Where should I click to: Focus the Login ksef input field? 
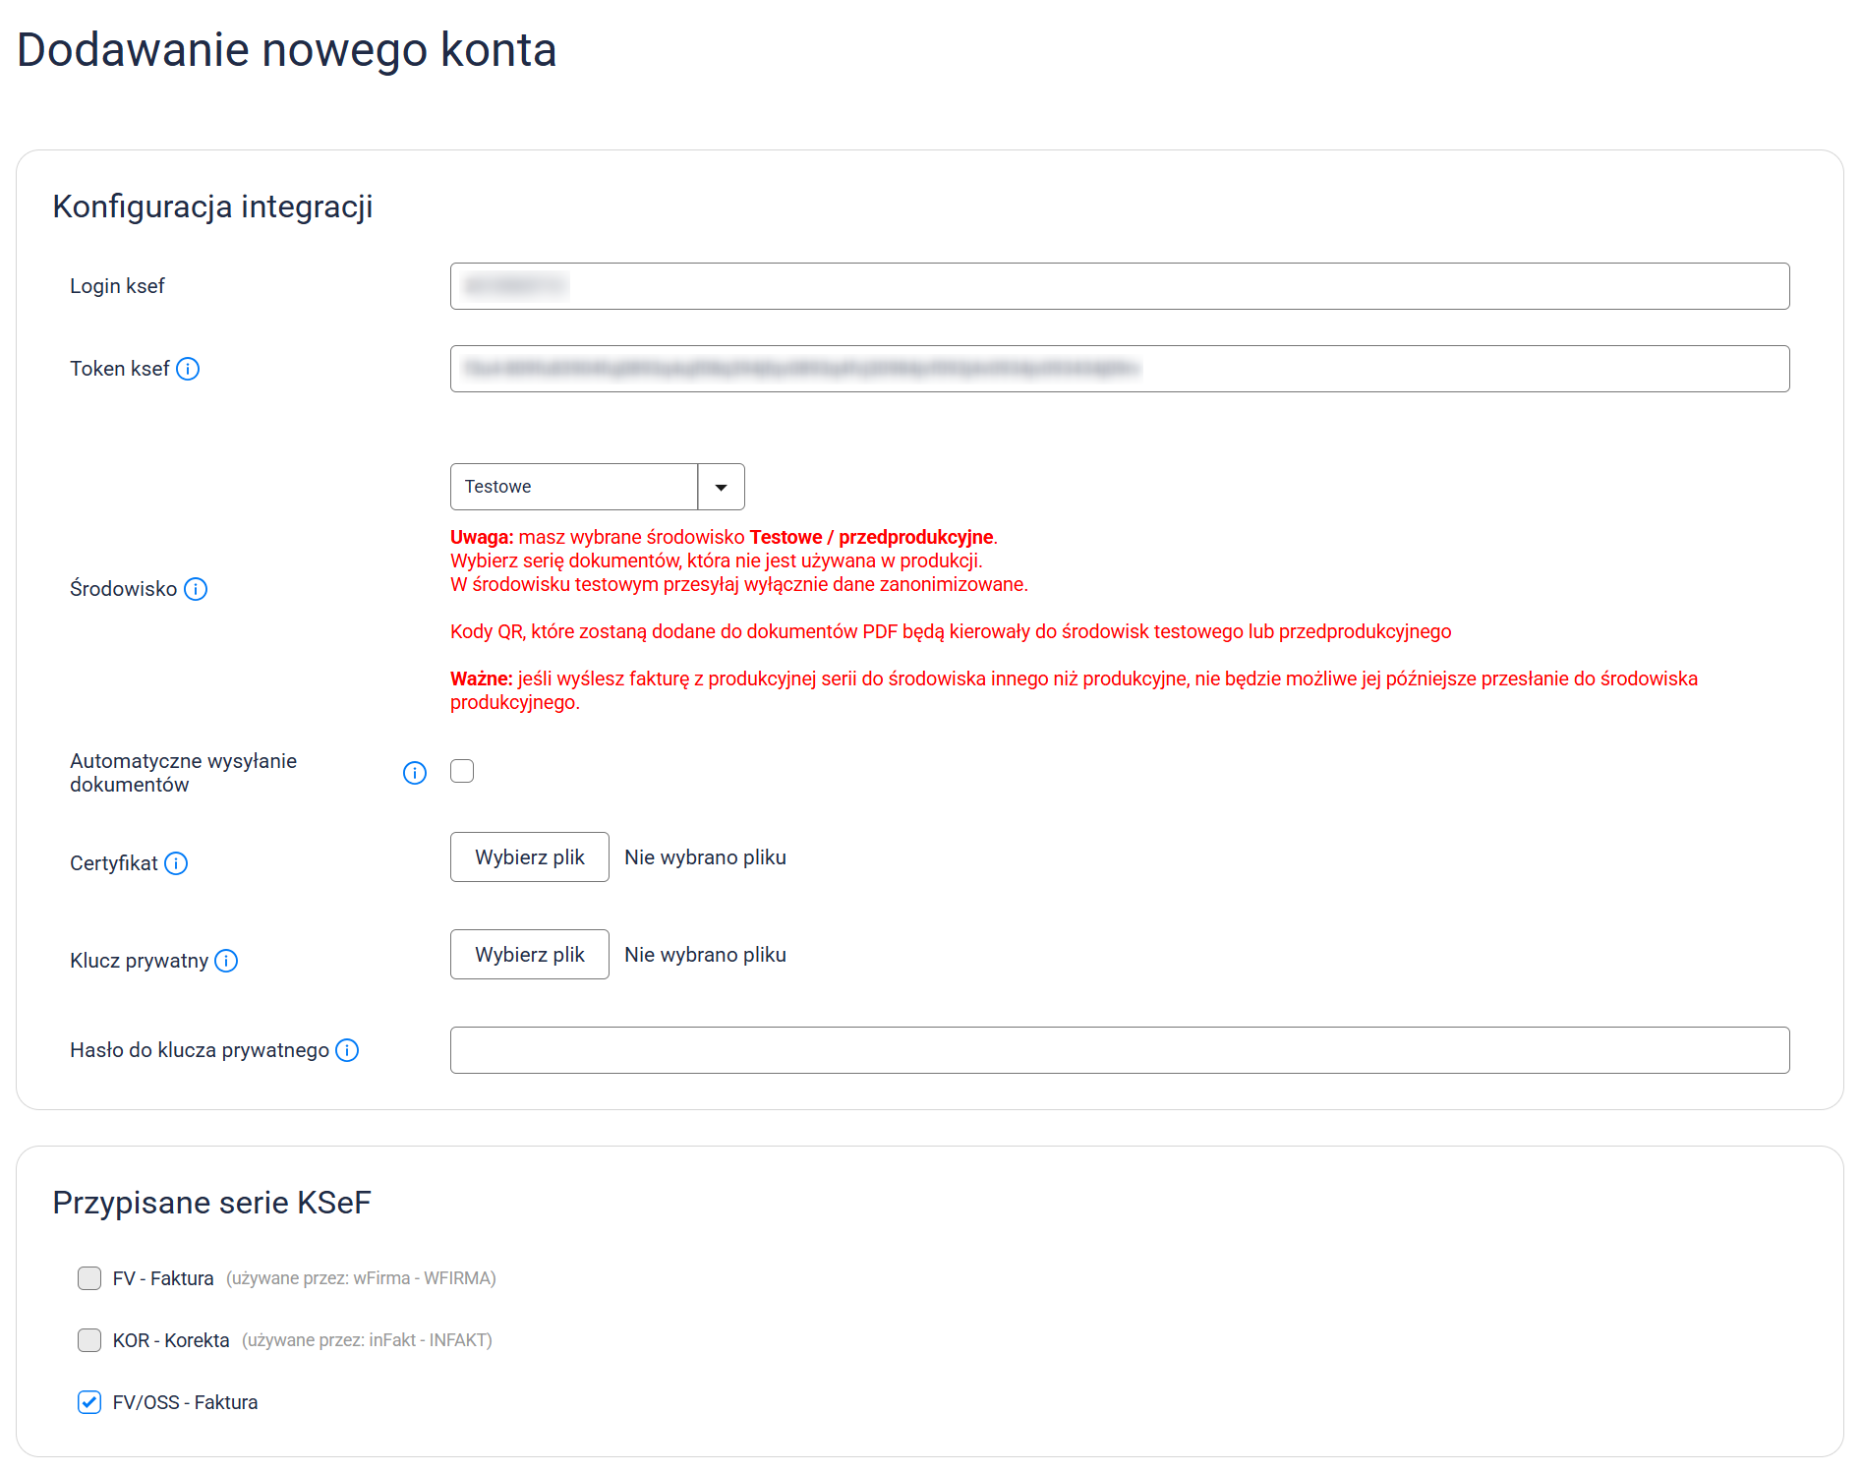coord(1119,286)
